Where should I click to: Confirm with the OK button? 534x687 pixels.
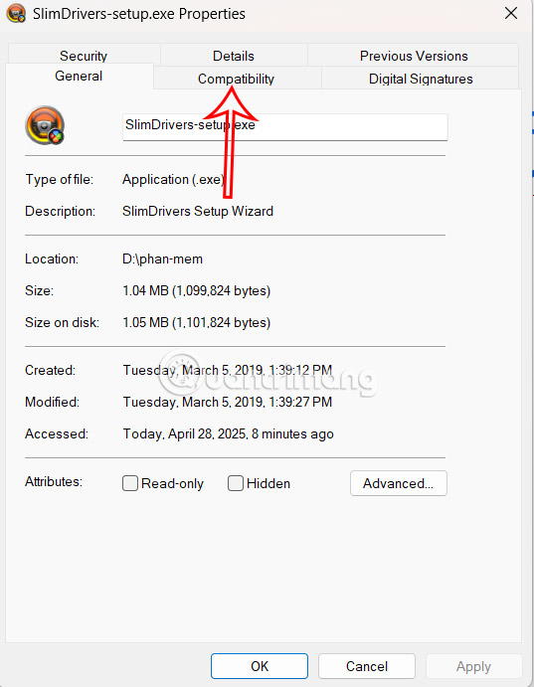[260, 666]
